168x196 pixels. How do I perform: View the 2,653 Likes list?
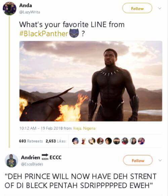(x=56, y=141)
